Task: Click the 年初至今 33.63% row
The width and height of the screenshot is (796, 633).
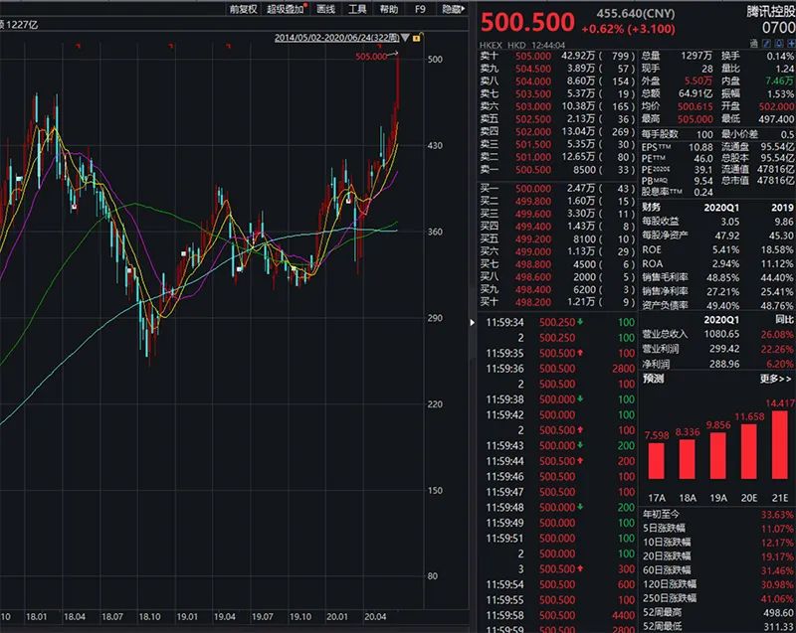Action: (x=717, y=515)
